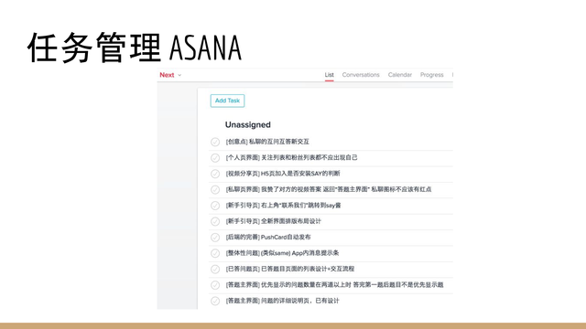Click the Add Task button
The width and height of the screenshot is (586, 329).
(x=227, y=101)
